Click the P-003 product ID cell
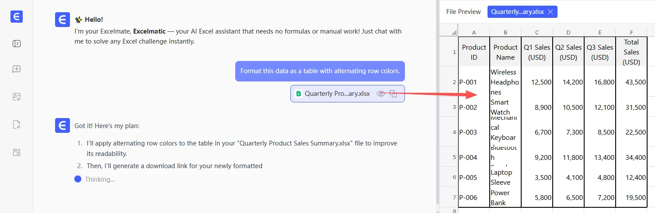This screenshot has height=213, width=655. (x=474, y=132)
